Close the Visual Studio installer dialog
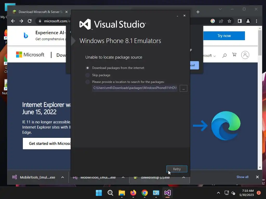 point(184,16)
